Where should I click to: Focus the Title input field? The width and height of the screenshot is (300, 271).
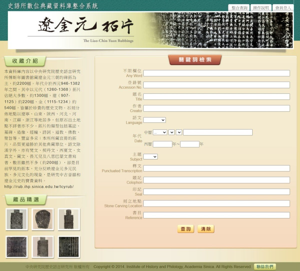click(x=216, y=97)
